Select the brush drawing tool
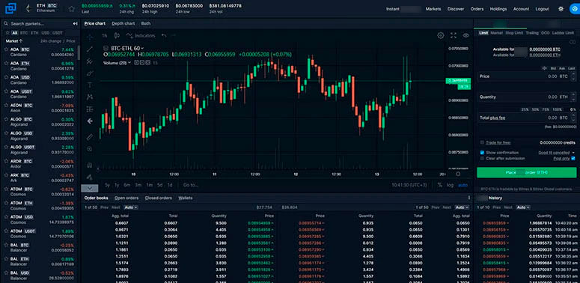Screen dimensions: 580x283 pyautogui.click(x=90, y=73)
